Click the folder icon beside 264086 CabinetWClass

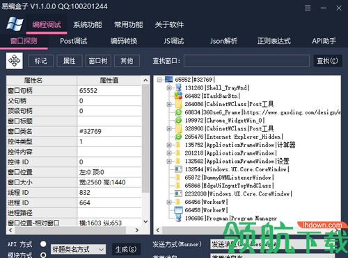point(178,104)
